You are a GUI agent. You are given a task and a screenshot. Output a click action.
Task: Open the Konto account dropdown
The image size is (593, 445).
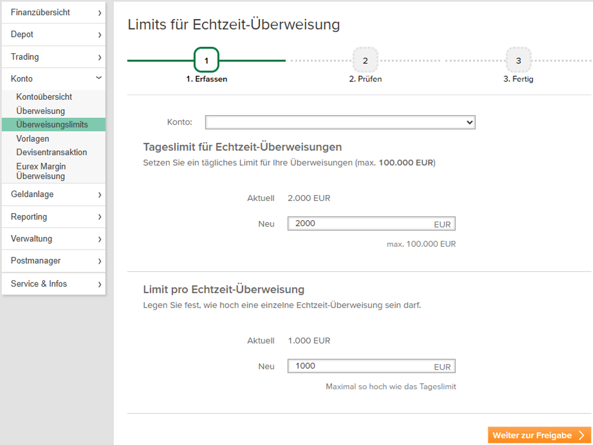(x=340, y=123)
